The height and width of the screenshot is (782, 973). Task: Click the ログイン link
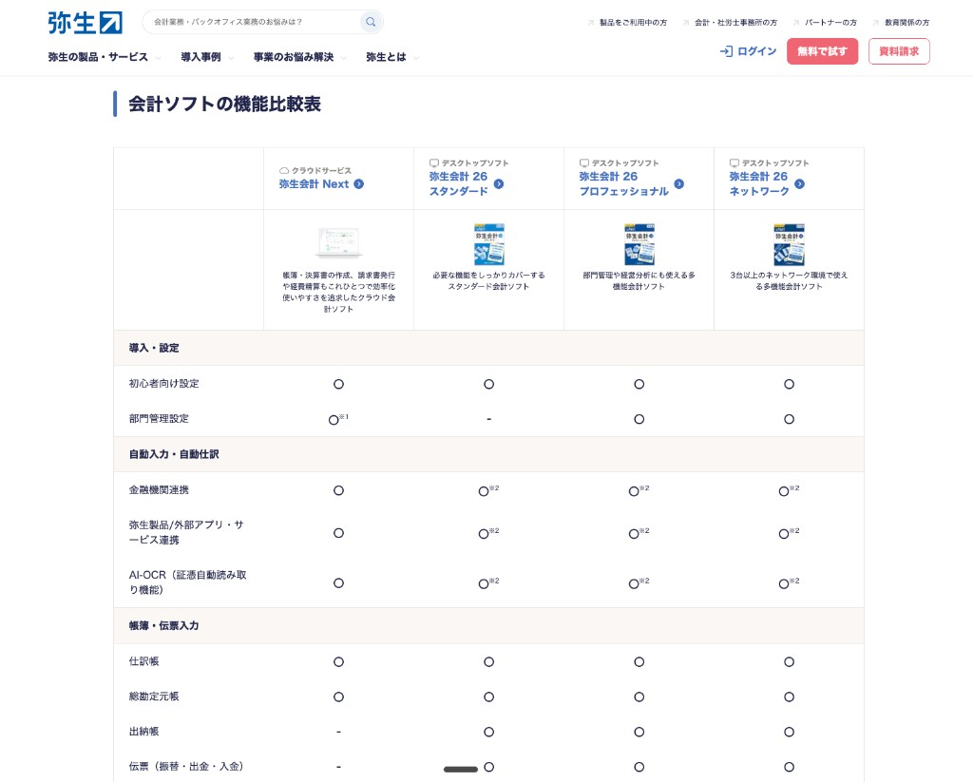click(x=749, y=51)
